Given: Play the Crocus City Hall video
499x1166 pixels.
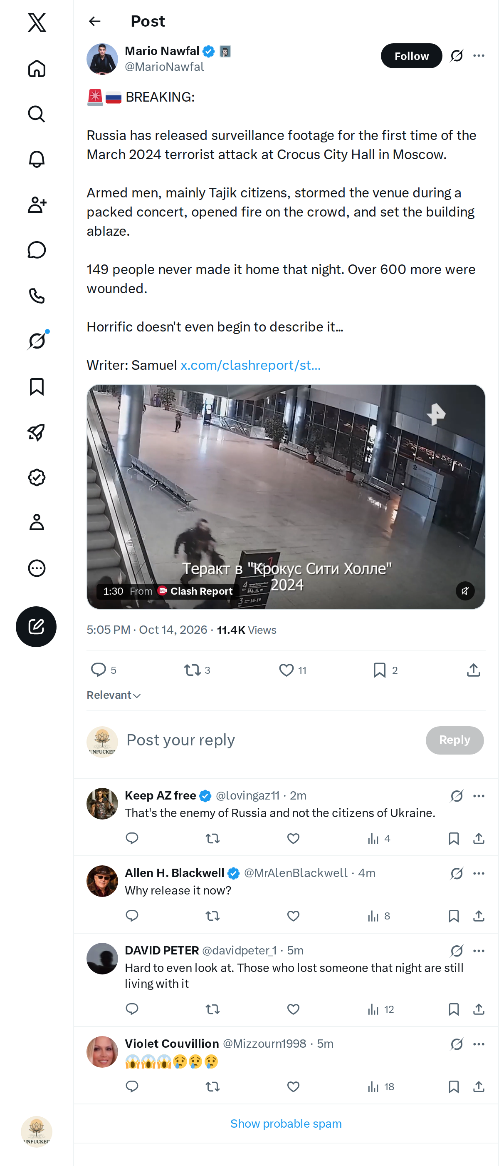Looking at the screenshot, I should click(x=286, y=496).
